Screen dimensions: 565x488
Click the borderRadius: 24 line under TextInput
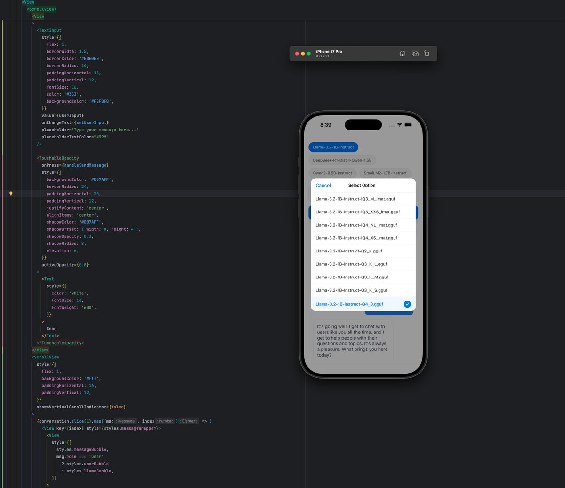coord(69,66)
